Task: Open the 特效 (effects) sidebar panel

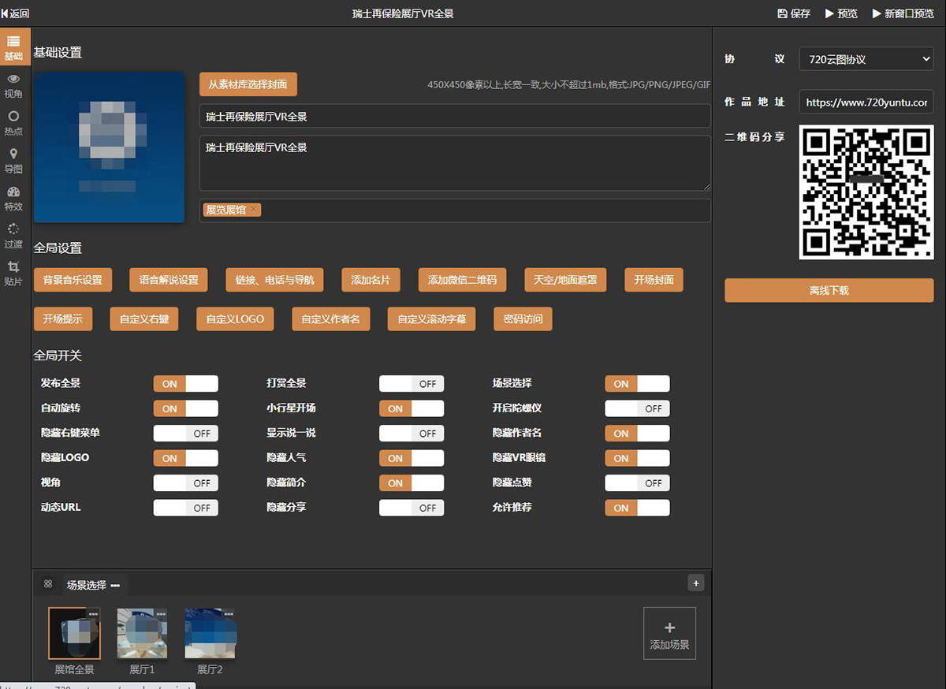Action: pos(13,199)
